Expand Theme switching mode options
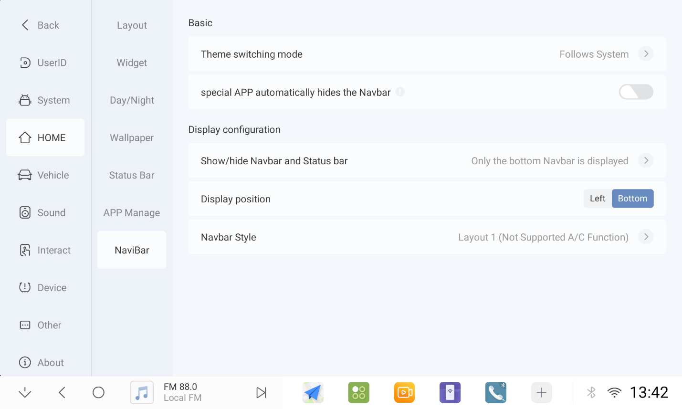 [646, 54]
